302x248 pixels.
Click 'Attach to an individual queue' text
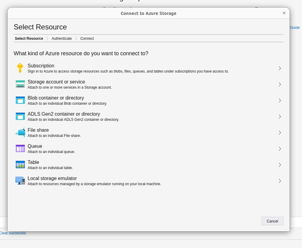click(51, 152)
